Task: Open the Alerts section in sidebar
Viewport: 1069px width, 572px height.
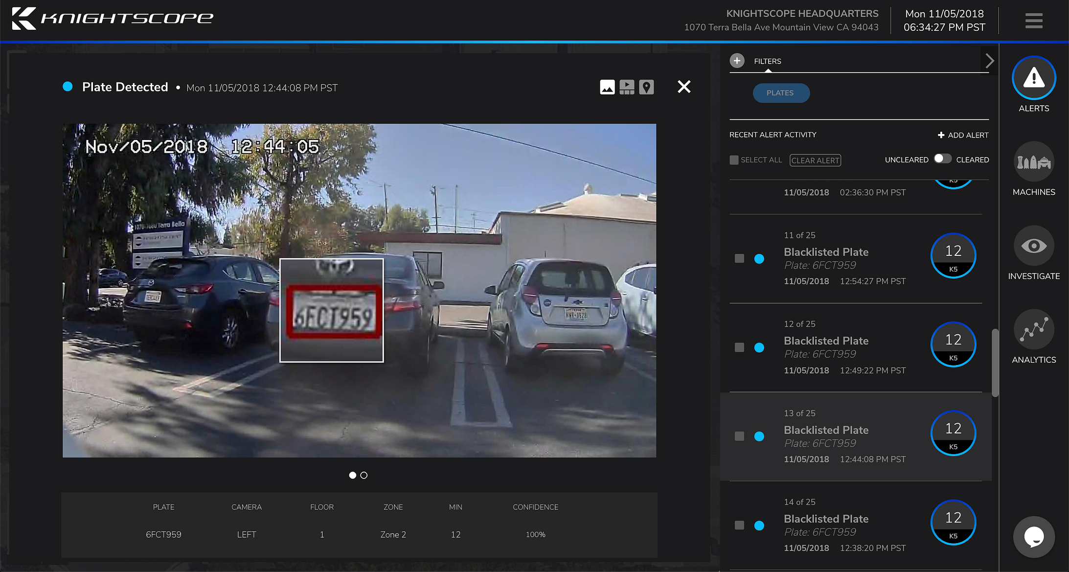Action: click(x=1033, y=78)
